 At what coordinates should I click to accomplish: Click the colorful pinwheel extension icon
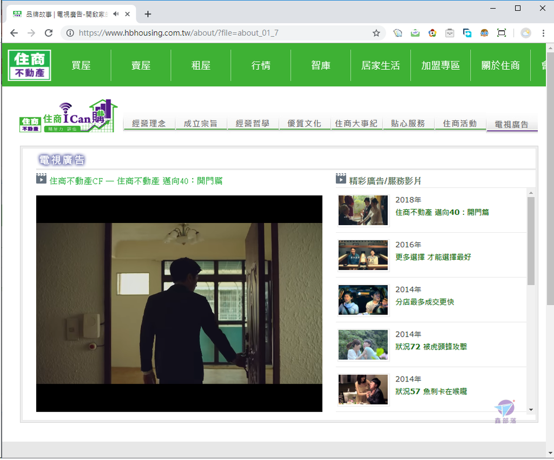pos(432,33)
